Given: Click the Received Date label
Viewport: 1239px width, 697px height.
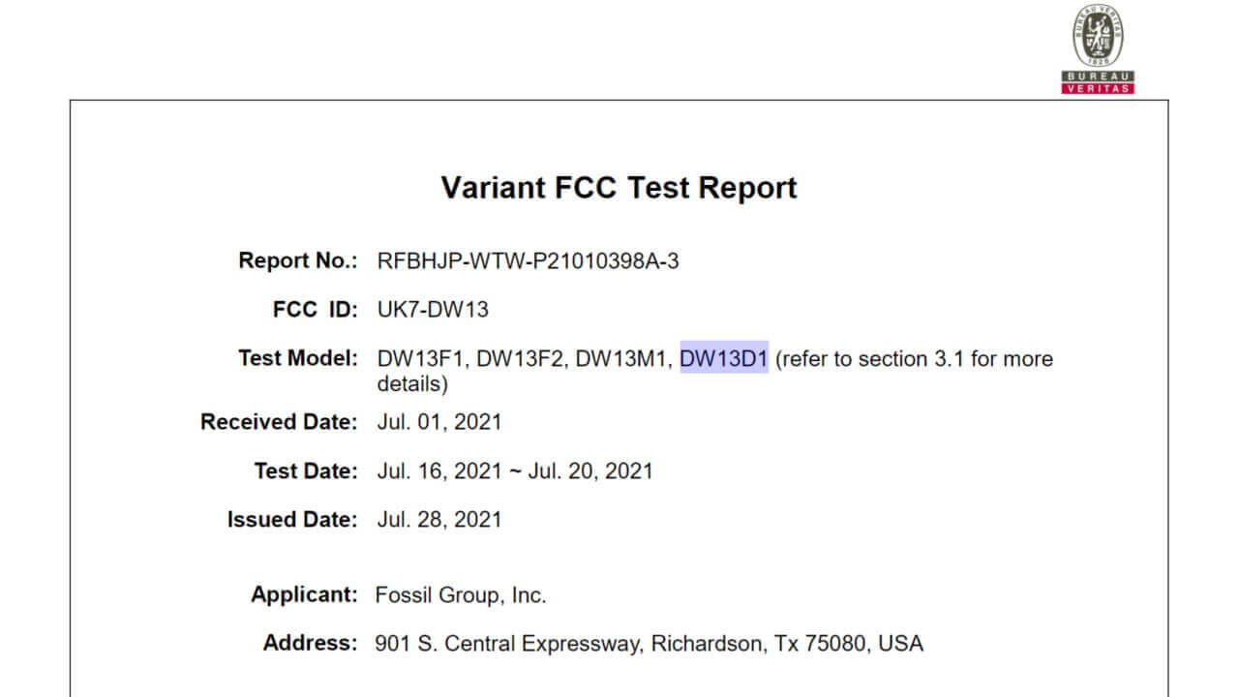Looking at the screenshot, I should click(279, 422).
